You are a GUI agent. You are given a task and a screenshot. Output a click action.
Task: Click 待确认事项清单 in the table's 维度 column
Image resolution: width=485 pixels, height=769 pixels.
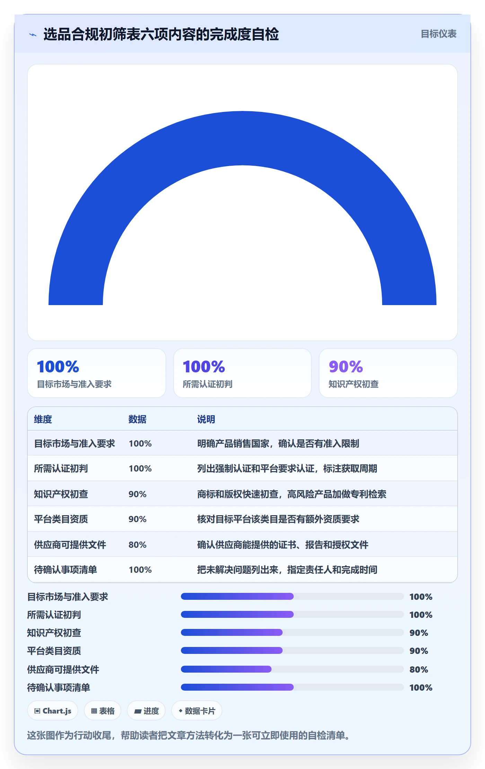click(65, 570)
